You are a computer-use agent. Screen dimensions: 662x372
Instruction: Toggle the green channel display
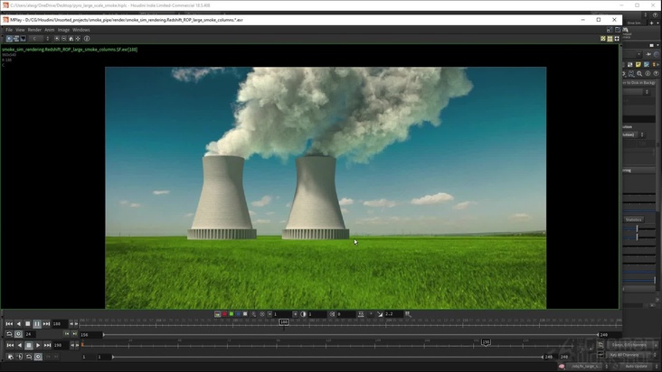coord(232,314)
